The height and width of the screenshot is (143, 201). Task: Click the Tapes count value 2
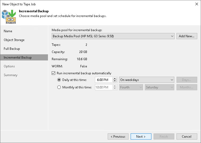click(x=86, y=45)
